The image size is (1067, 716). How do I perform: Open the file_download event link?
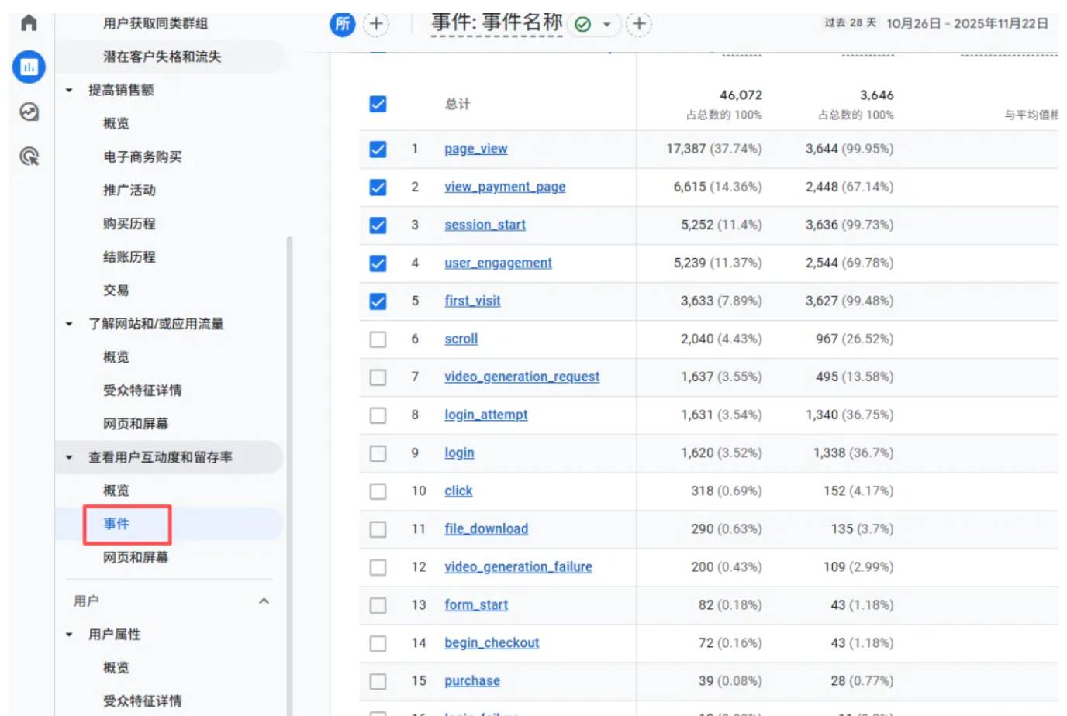pyautogui.click(x=486, y=528)
